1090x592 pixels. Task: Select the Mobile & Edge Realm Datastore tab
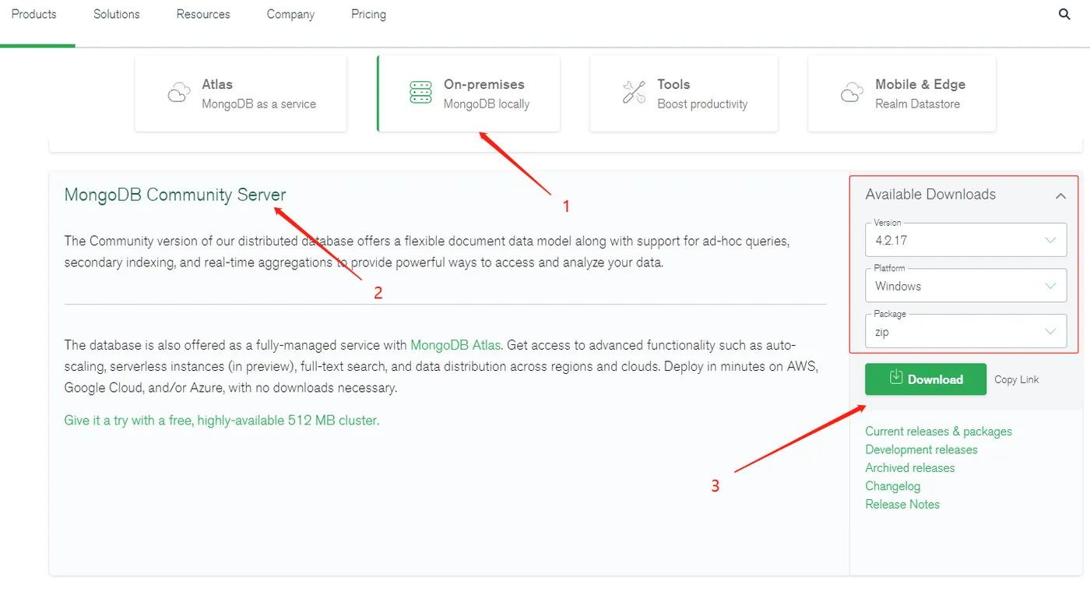902,93
